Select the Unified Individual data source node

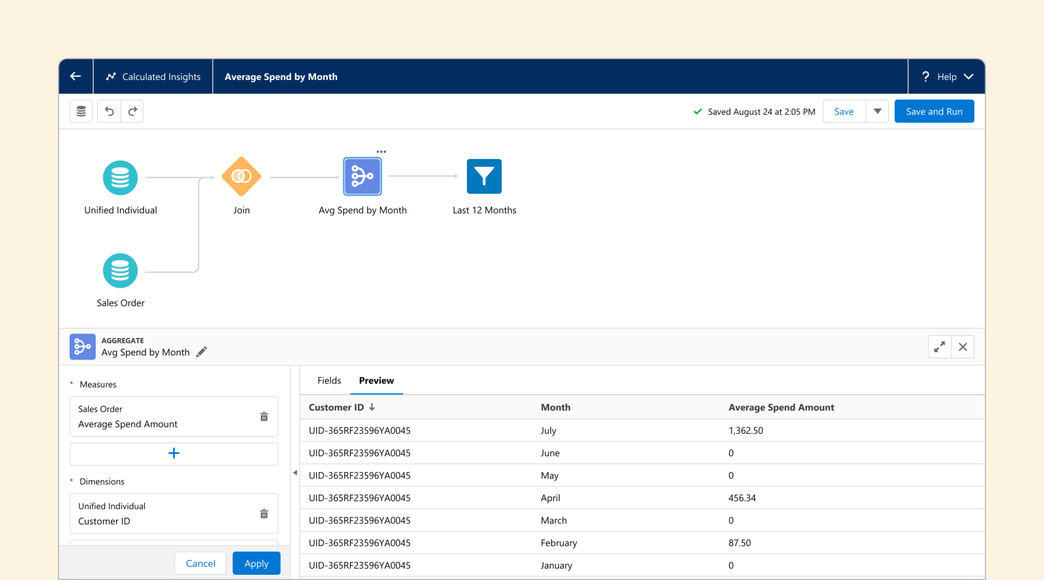tap(120, 177)
